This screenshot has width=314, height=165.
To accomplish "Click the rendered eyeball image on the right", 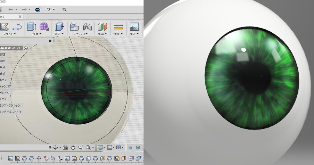I will [229, 83].
